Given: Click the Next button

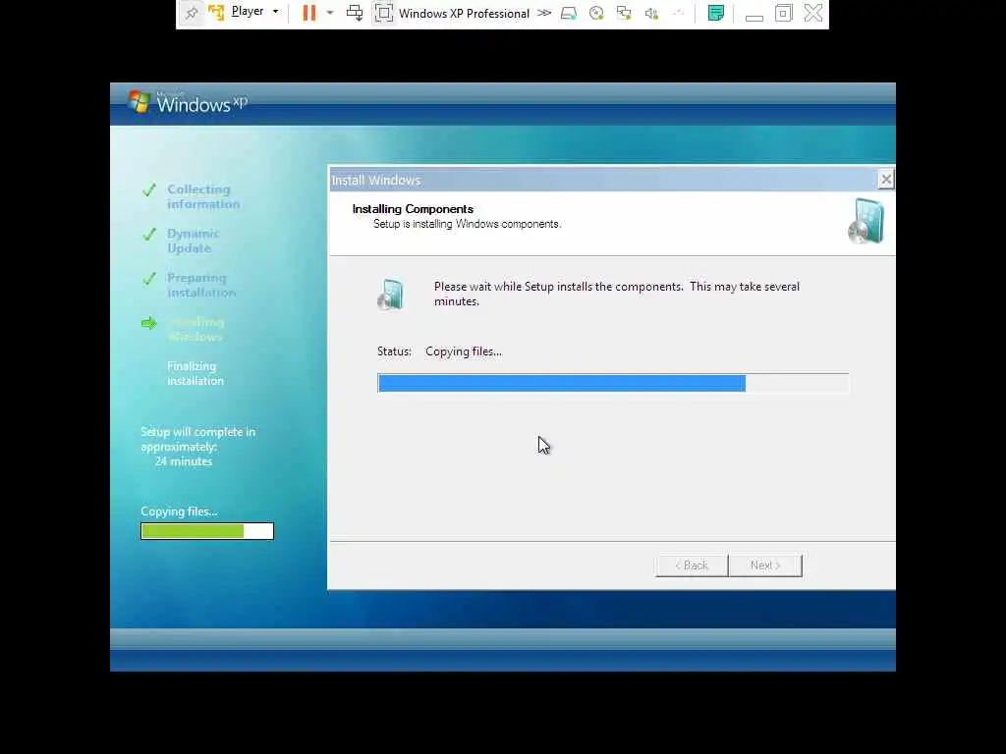Looking at the screenshot, I should (x=765, y=565).
